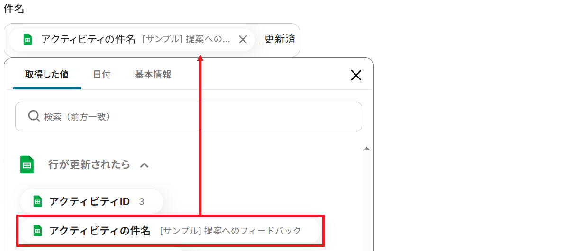Select the 行が更新されたら section header
The width and height of the screenshot is (572, 251).
click(x=89, y=164)
